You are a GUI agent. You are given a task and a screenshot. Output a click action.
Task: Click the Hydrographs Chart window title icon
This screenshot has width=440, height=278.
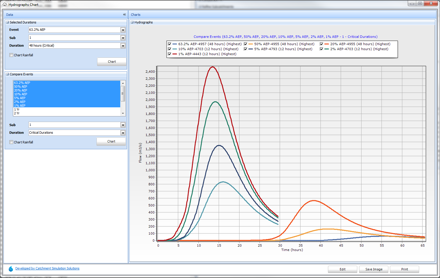point(5,5)
